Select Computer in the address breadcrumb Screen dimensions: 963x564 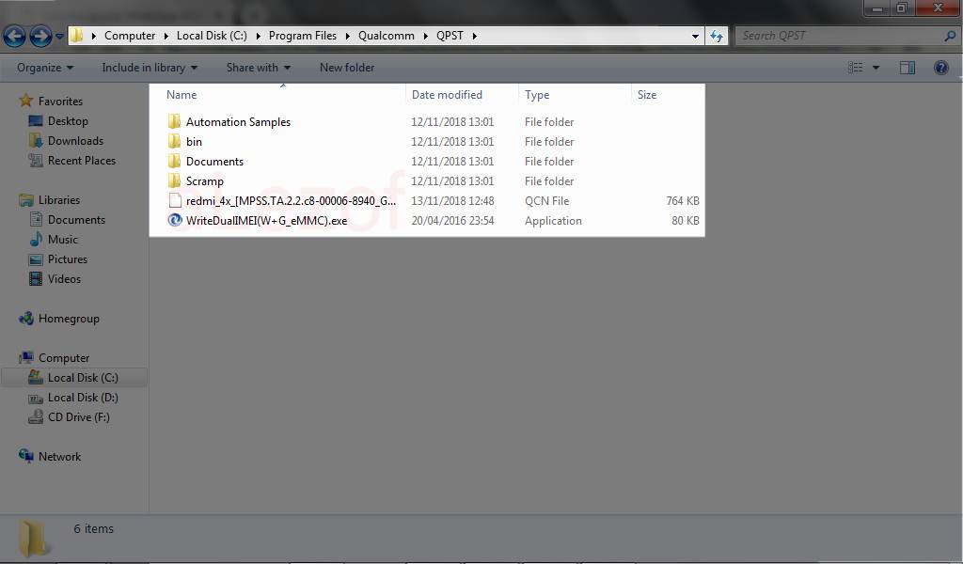[130, 36]
